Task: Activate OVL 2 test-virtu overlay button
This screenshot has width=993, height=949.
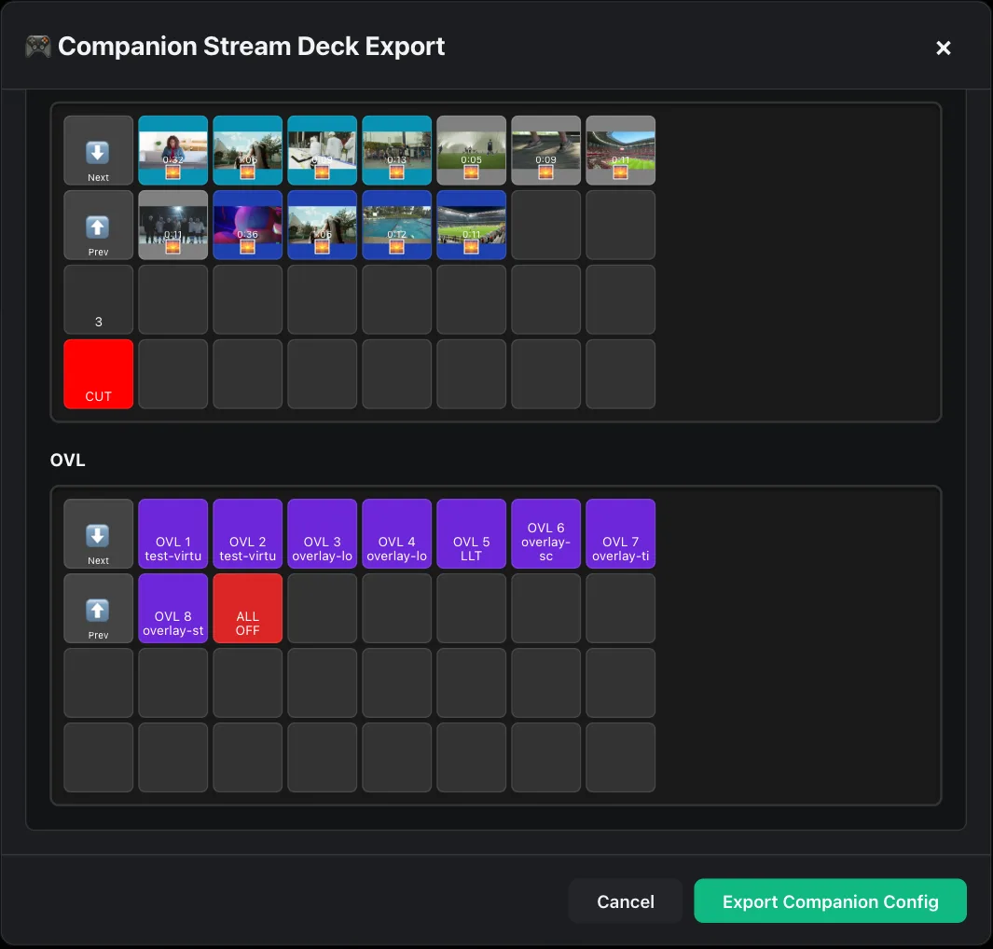Action: [x=248, y=533]
